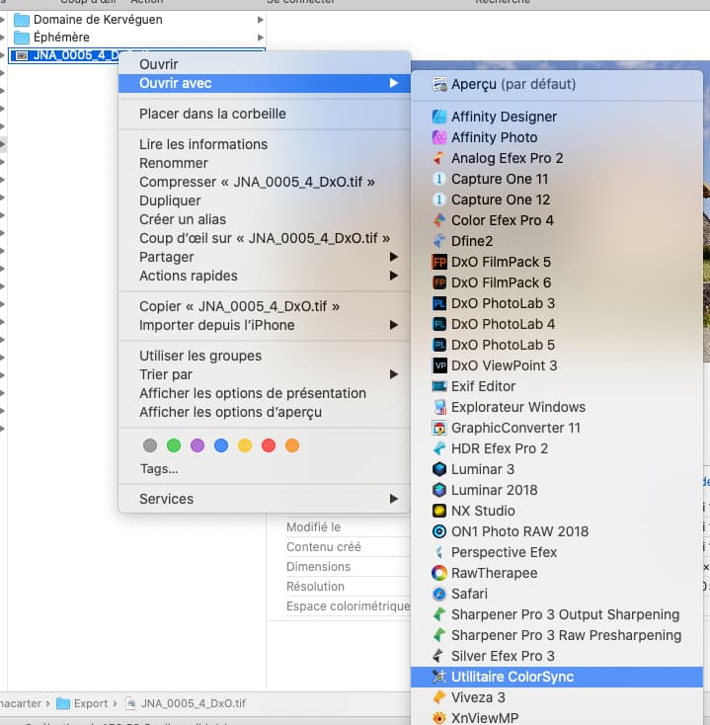The height and width of the screenshot is (725, 710).
Task: Apply the yellow tag color
Action: (245, 445)
